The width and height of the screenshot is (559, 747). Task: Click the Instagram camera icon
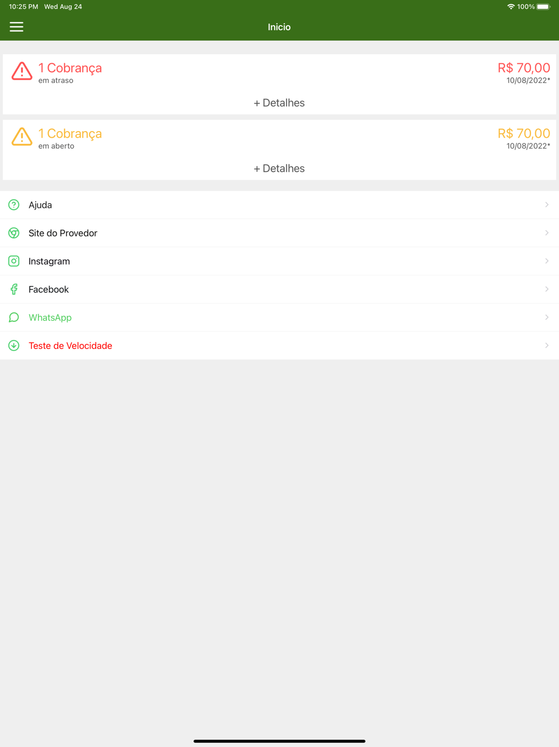(14, 261)
